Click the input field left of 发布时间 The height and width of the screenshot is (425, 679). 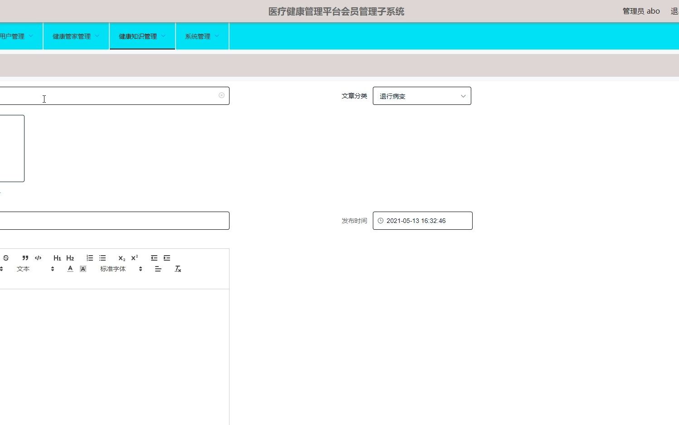tap(114, 221)
